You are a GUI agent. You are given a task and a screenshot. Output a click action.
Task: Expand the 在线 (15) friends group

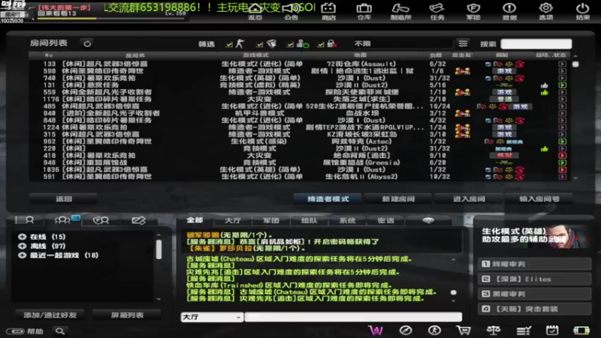tap(23, 237)
